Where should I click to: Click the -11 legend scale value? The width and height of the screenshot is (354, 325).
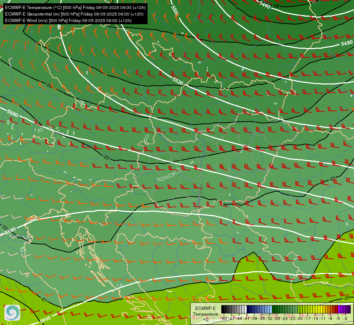coord(323,319)
